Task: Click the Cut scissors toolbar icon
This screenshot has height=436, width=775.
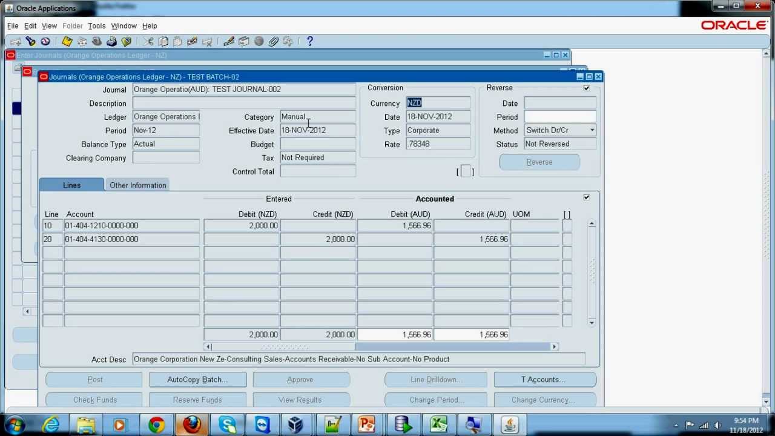Action: 148,41
